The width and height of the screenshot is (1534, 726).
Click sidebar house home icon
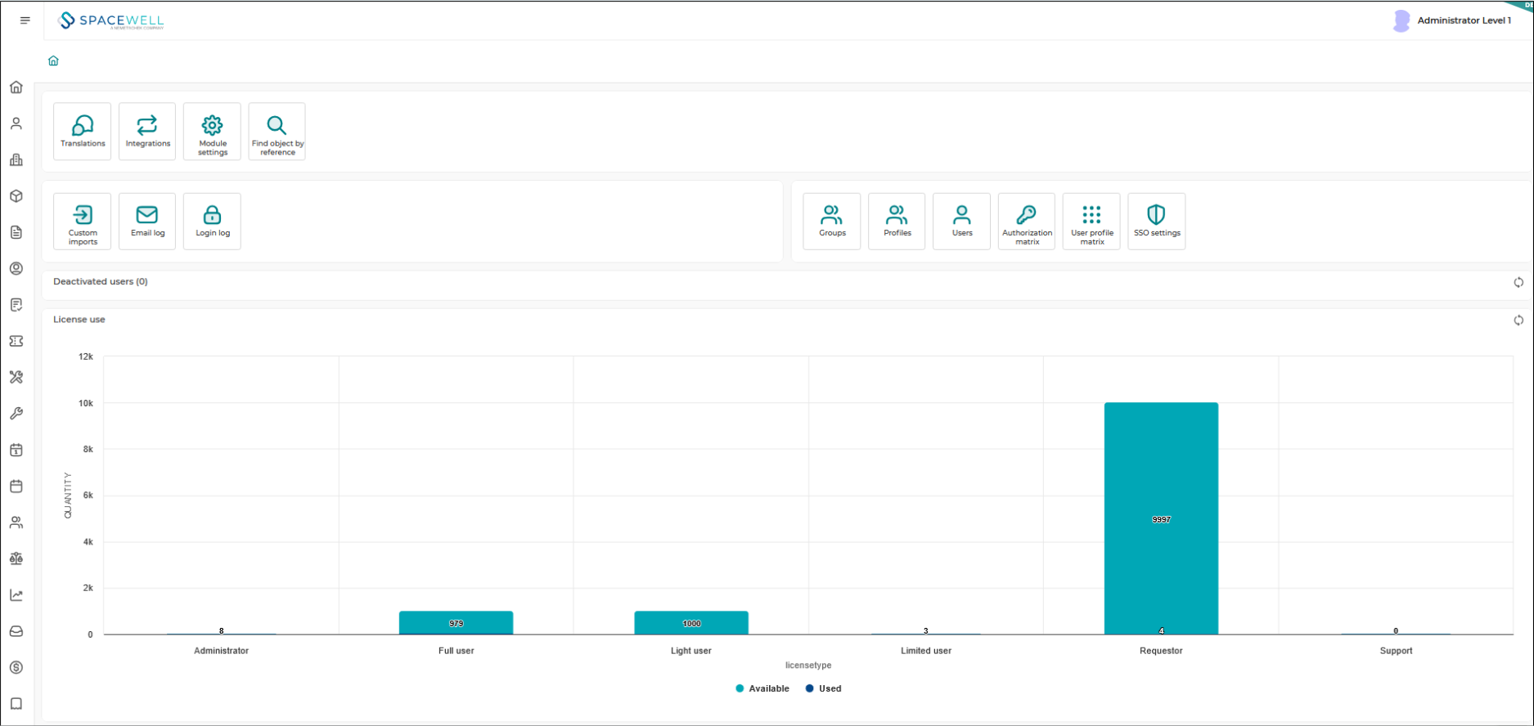(x=16, y=87)
